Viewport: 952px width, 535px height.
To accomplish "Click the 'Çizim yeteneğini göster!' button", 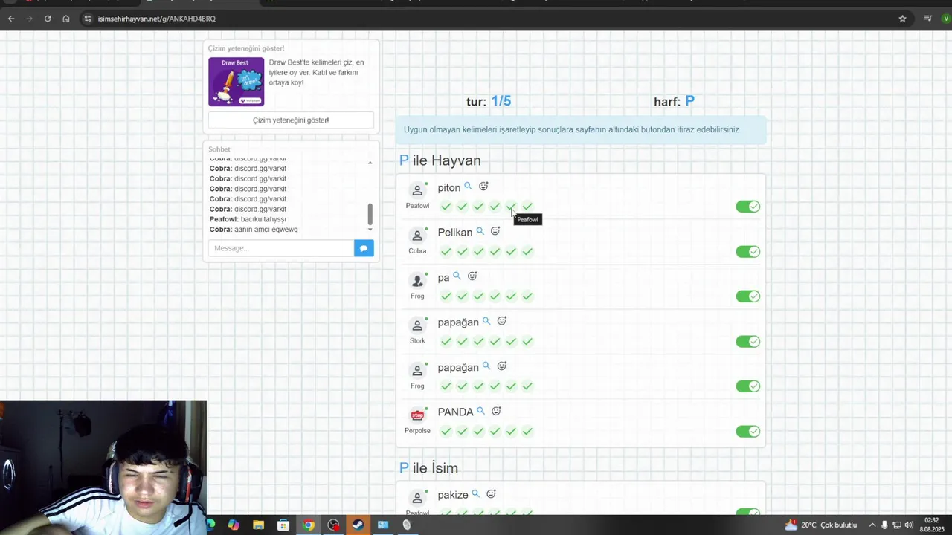I will [x=291, y=120].
